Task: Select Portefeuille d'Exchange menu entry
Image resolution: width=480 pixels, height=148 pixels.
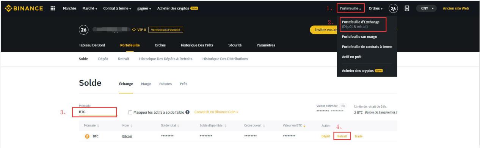Action: [363, 24]
